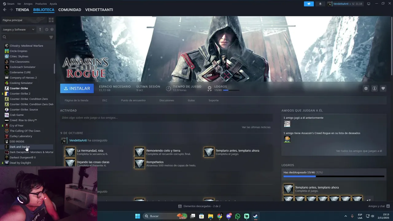Go forward with the right arrow
393x221 pixels.
click(11, 10)
